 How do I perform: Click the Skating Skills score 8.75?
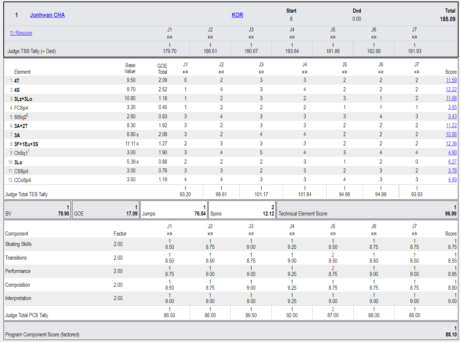452,247
